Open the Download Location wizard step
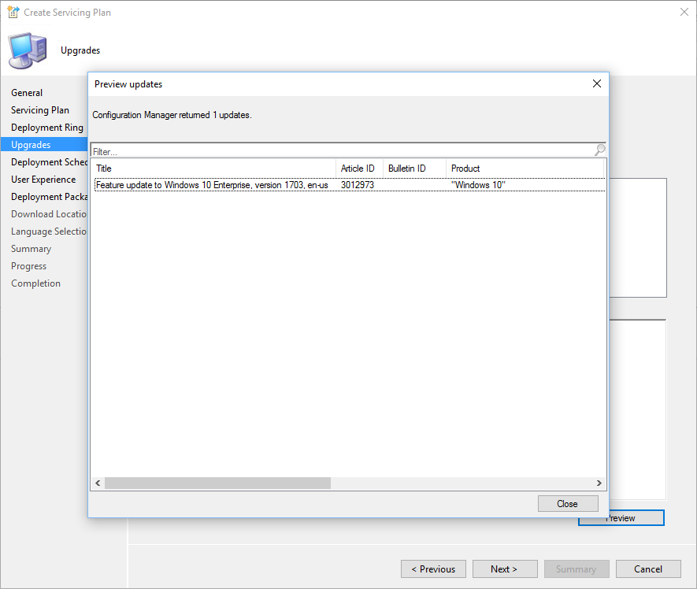The height and width of the screenshot is (589, 697). [x=49, y=214]
